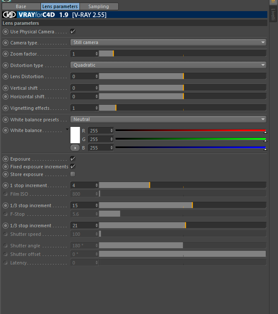This screenshot has height=314, width=278.
Task: Click the Zoom factor slider bar
Action: pyautogui.click(x=182, y=54)
